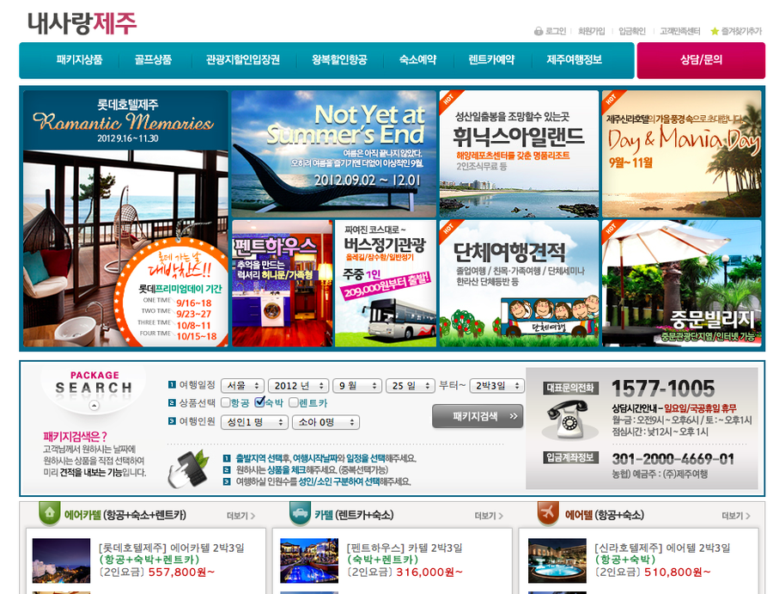Screen dimensions: 773x594
Task: Click the 회원가입 link
Action: (x=592, y=32)
